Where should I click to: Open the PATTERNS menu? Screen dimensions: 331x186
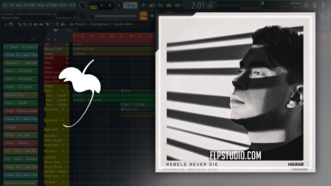[30, 5]
